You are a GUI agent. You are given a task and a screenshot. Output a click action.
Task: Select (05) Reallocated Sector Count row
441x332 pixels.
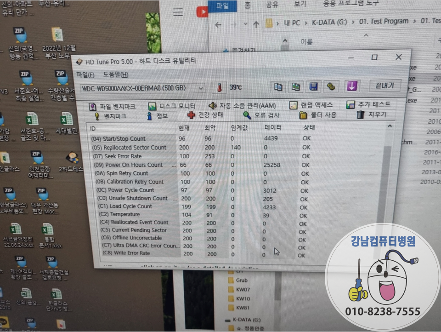[201, 147]
